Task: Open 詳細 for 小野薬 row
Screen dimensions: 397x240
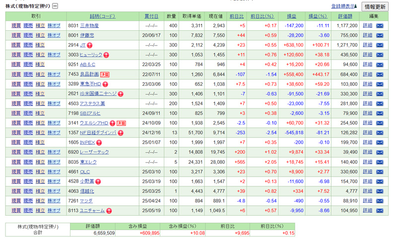Action: [367, 181]
